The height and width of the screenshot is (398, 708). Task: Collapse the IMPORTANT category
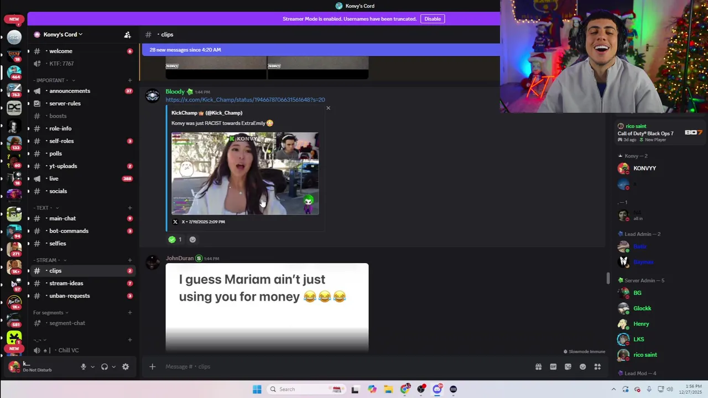point(53,80)
